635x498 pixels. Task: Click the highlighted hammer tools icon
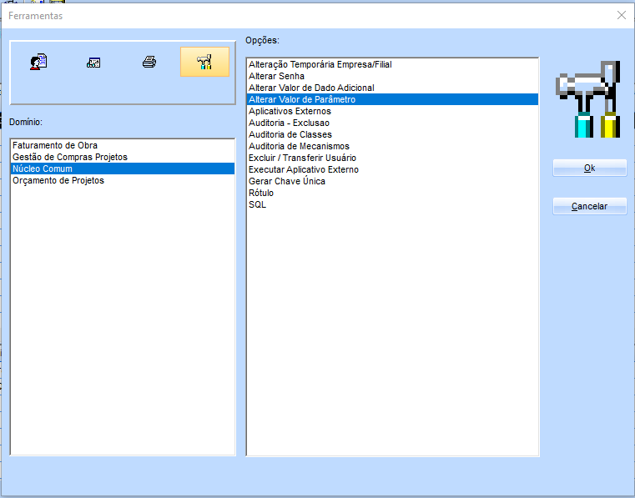204,62
